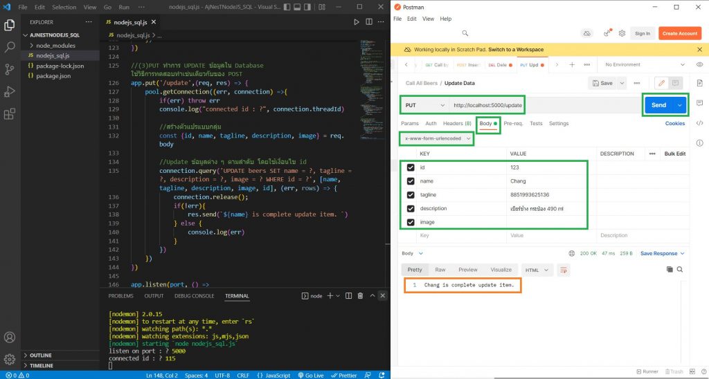Click the Go Live status bar item
The height and width of the screenshot is (379, 709).
311,375
